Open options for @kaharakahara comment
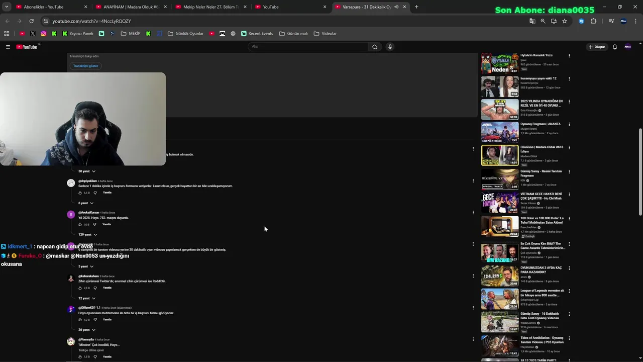The height and width of the screenshot is (362, 643). click(x=473, y=276)
